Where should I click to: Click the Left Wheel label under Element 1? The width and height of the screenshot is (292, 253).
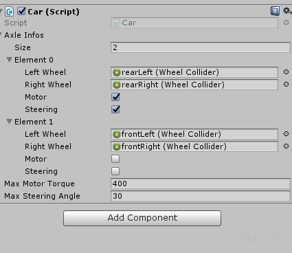[45, 134]
